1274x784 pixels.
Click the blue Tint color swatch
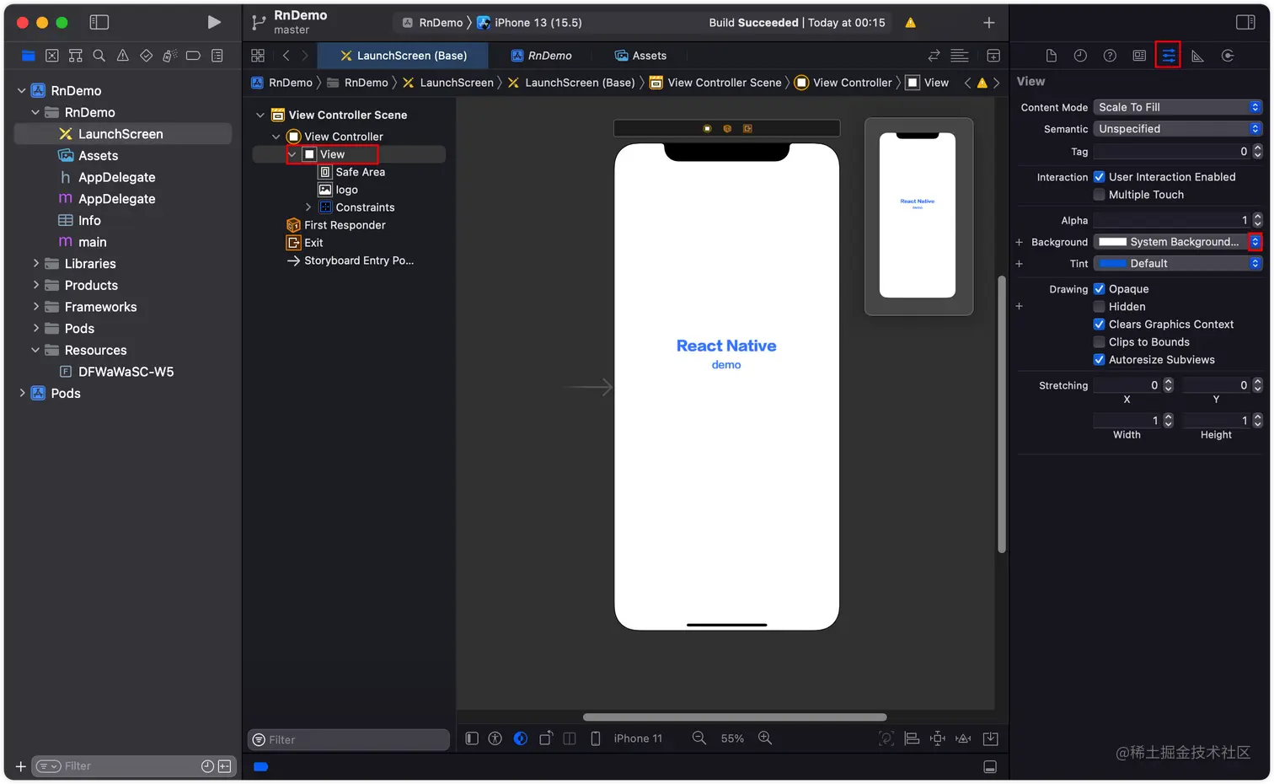click(x=1112, y=264)
